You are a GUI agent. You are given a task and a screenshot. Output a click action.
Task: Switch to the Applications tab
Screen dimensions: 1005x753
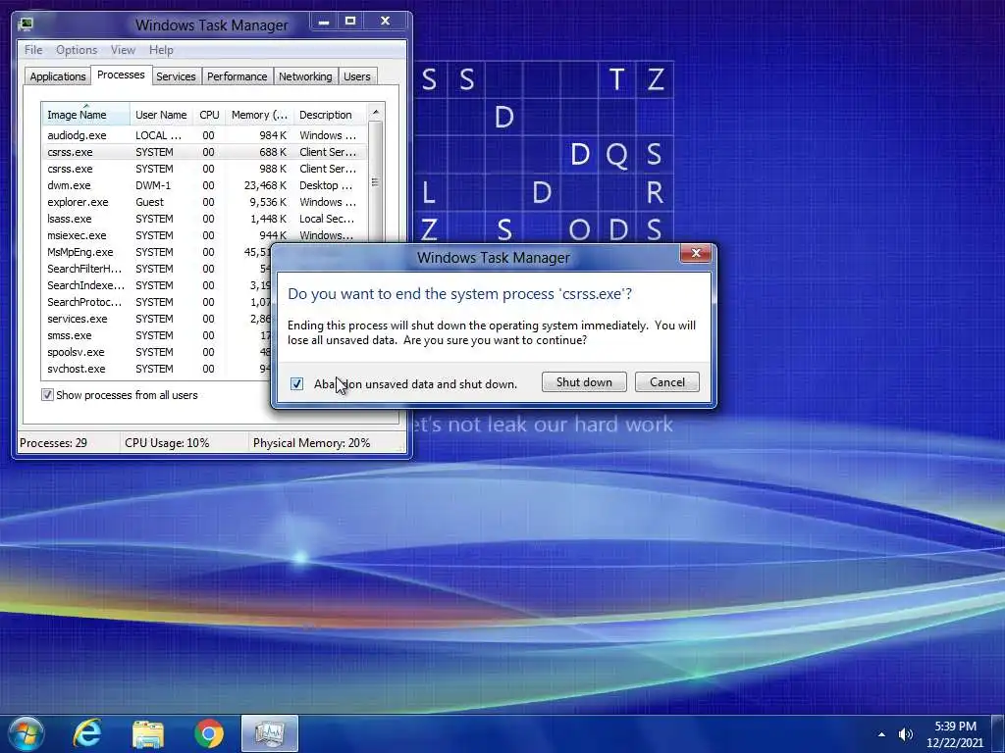click(x=58, y=76)
